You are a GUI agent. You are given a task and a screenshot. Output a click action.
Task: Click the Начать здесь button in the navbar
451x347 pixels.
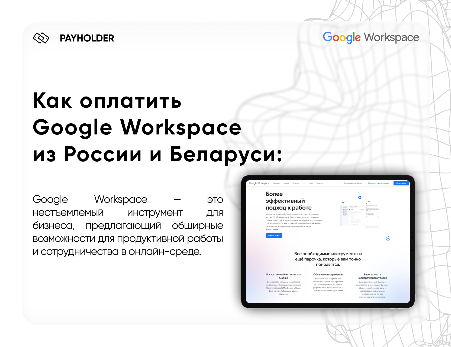401,183
